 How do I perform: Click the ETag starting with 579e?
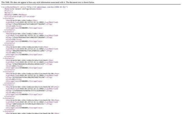[x=29, y=64]
